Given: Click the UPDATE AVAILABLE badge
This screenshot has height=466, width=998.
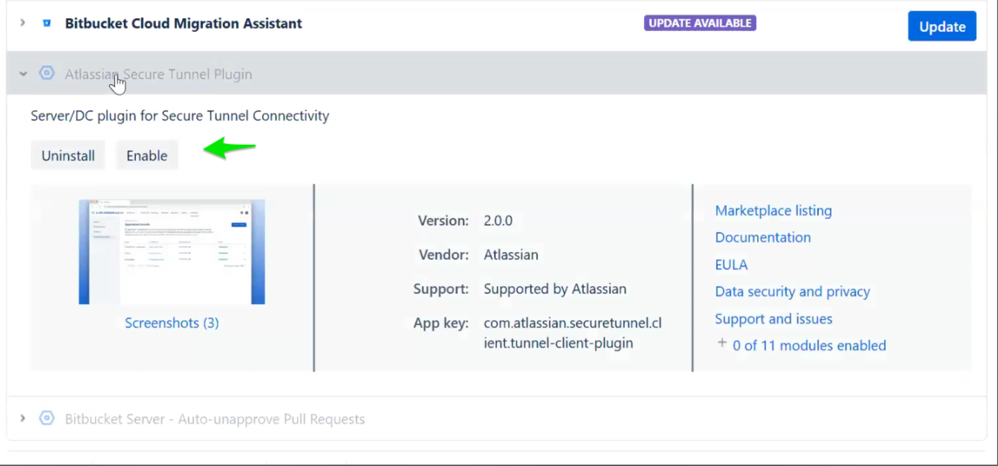Looking at the screenshot, I should 700,23.
